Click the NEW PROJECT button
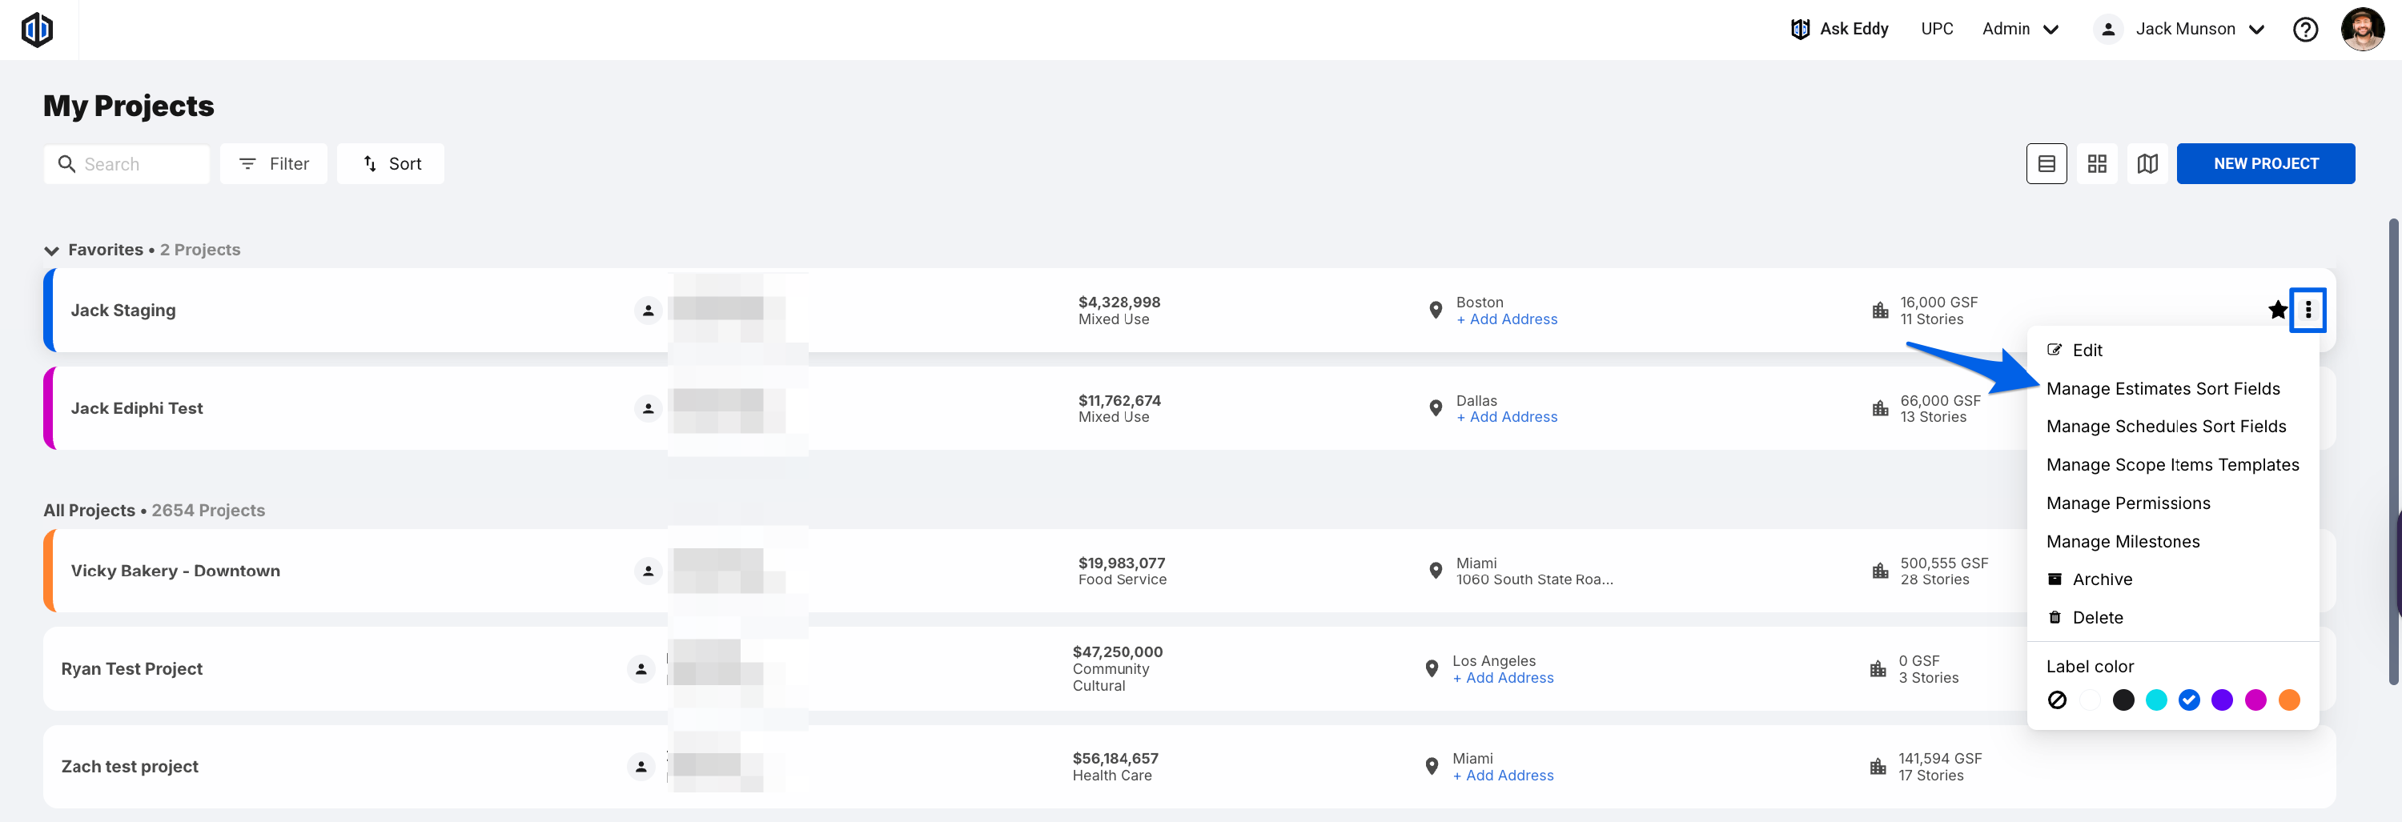 point(2265,164)
